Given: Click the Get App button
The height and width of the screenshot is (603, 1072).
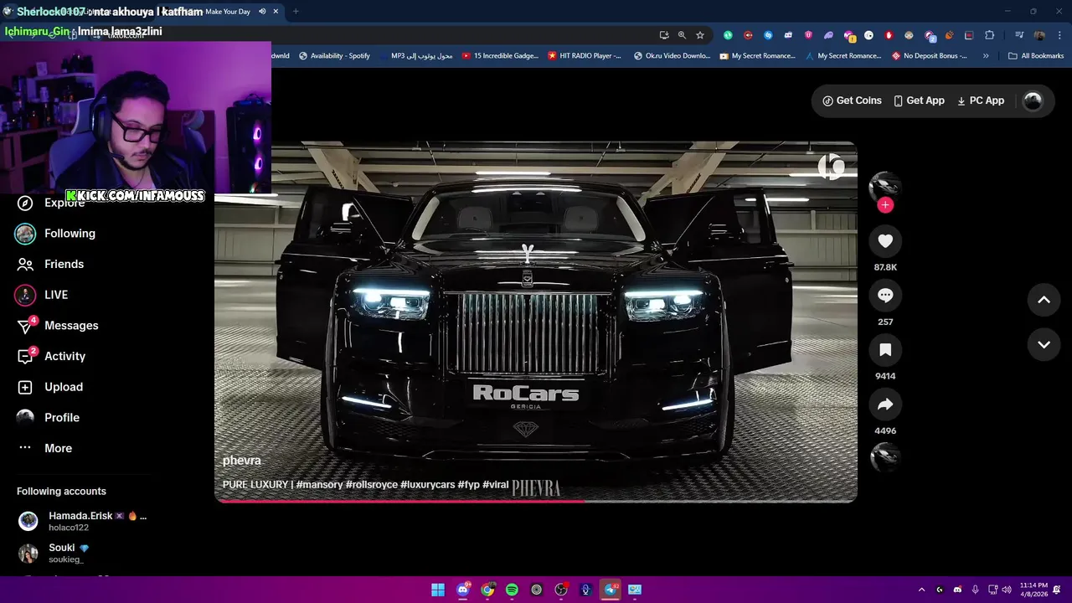Looking at the screenshot, I should (919, 100).
